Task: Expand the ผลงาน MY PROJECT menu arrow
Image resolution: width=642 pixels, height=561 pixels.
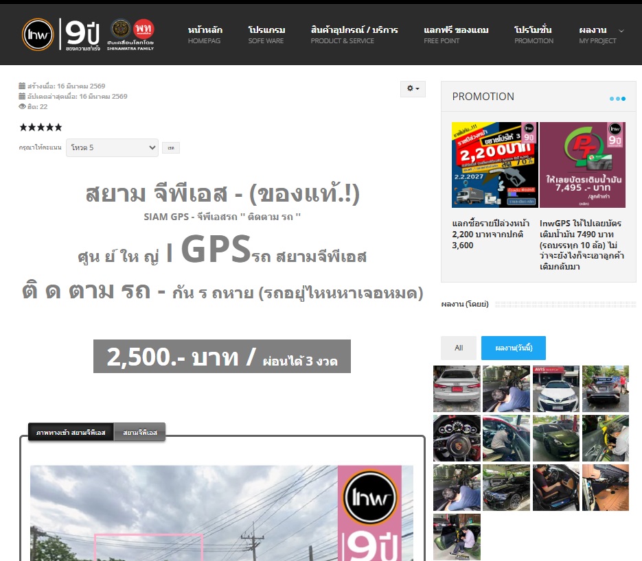Action: [621, 31]
